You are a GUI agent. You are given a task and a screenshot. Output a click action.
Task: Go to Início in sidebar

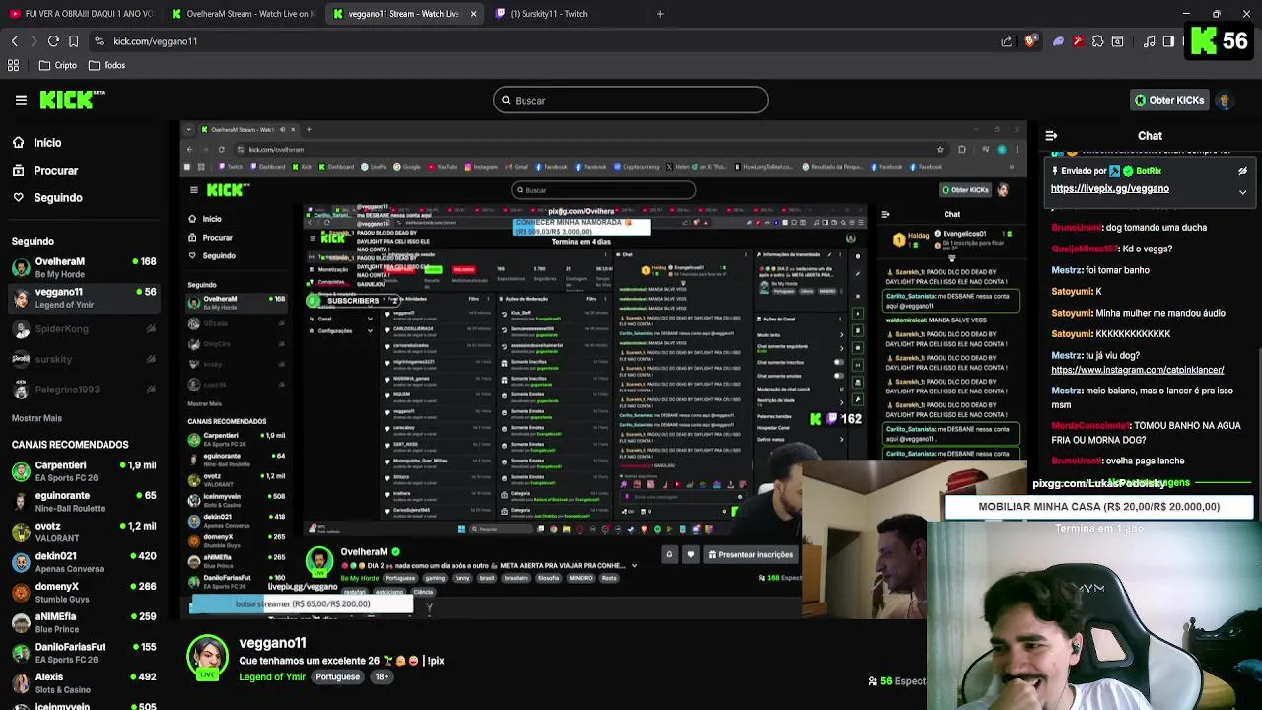pos(36,143)
